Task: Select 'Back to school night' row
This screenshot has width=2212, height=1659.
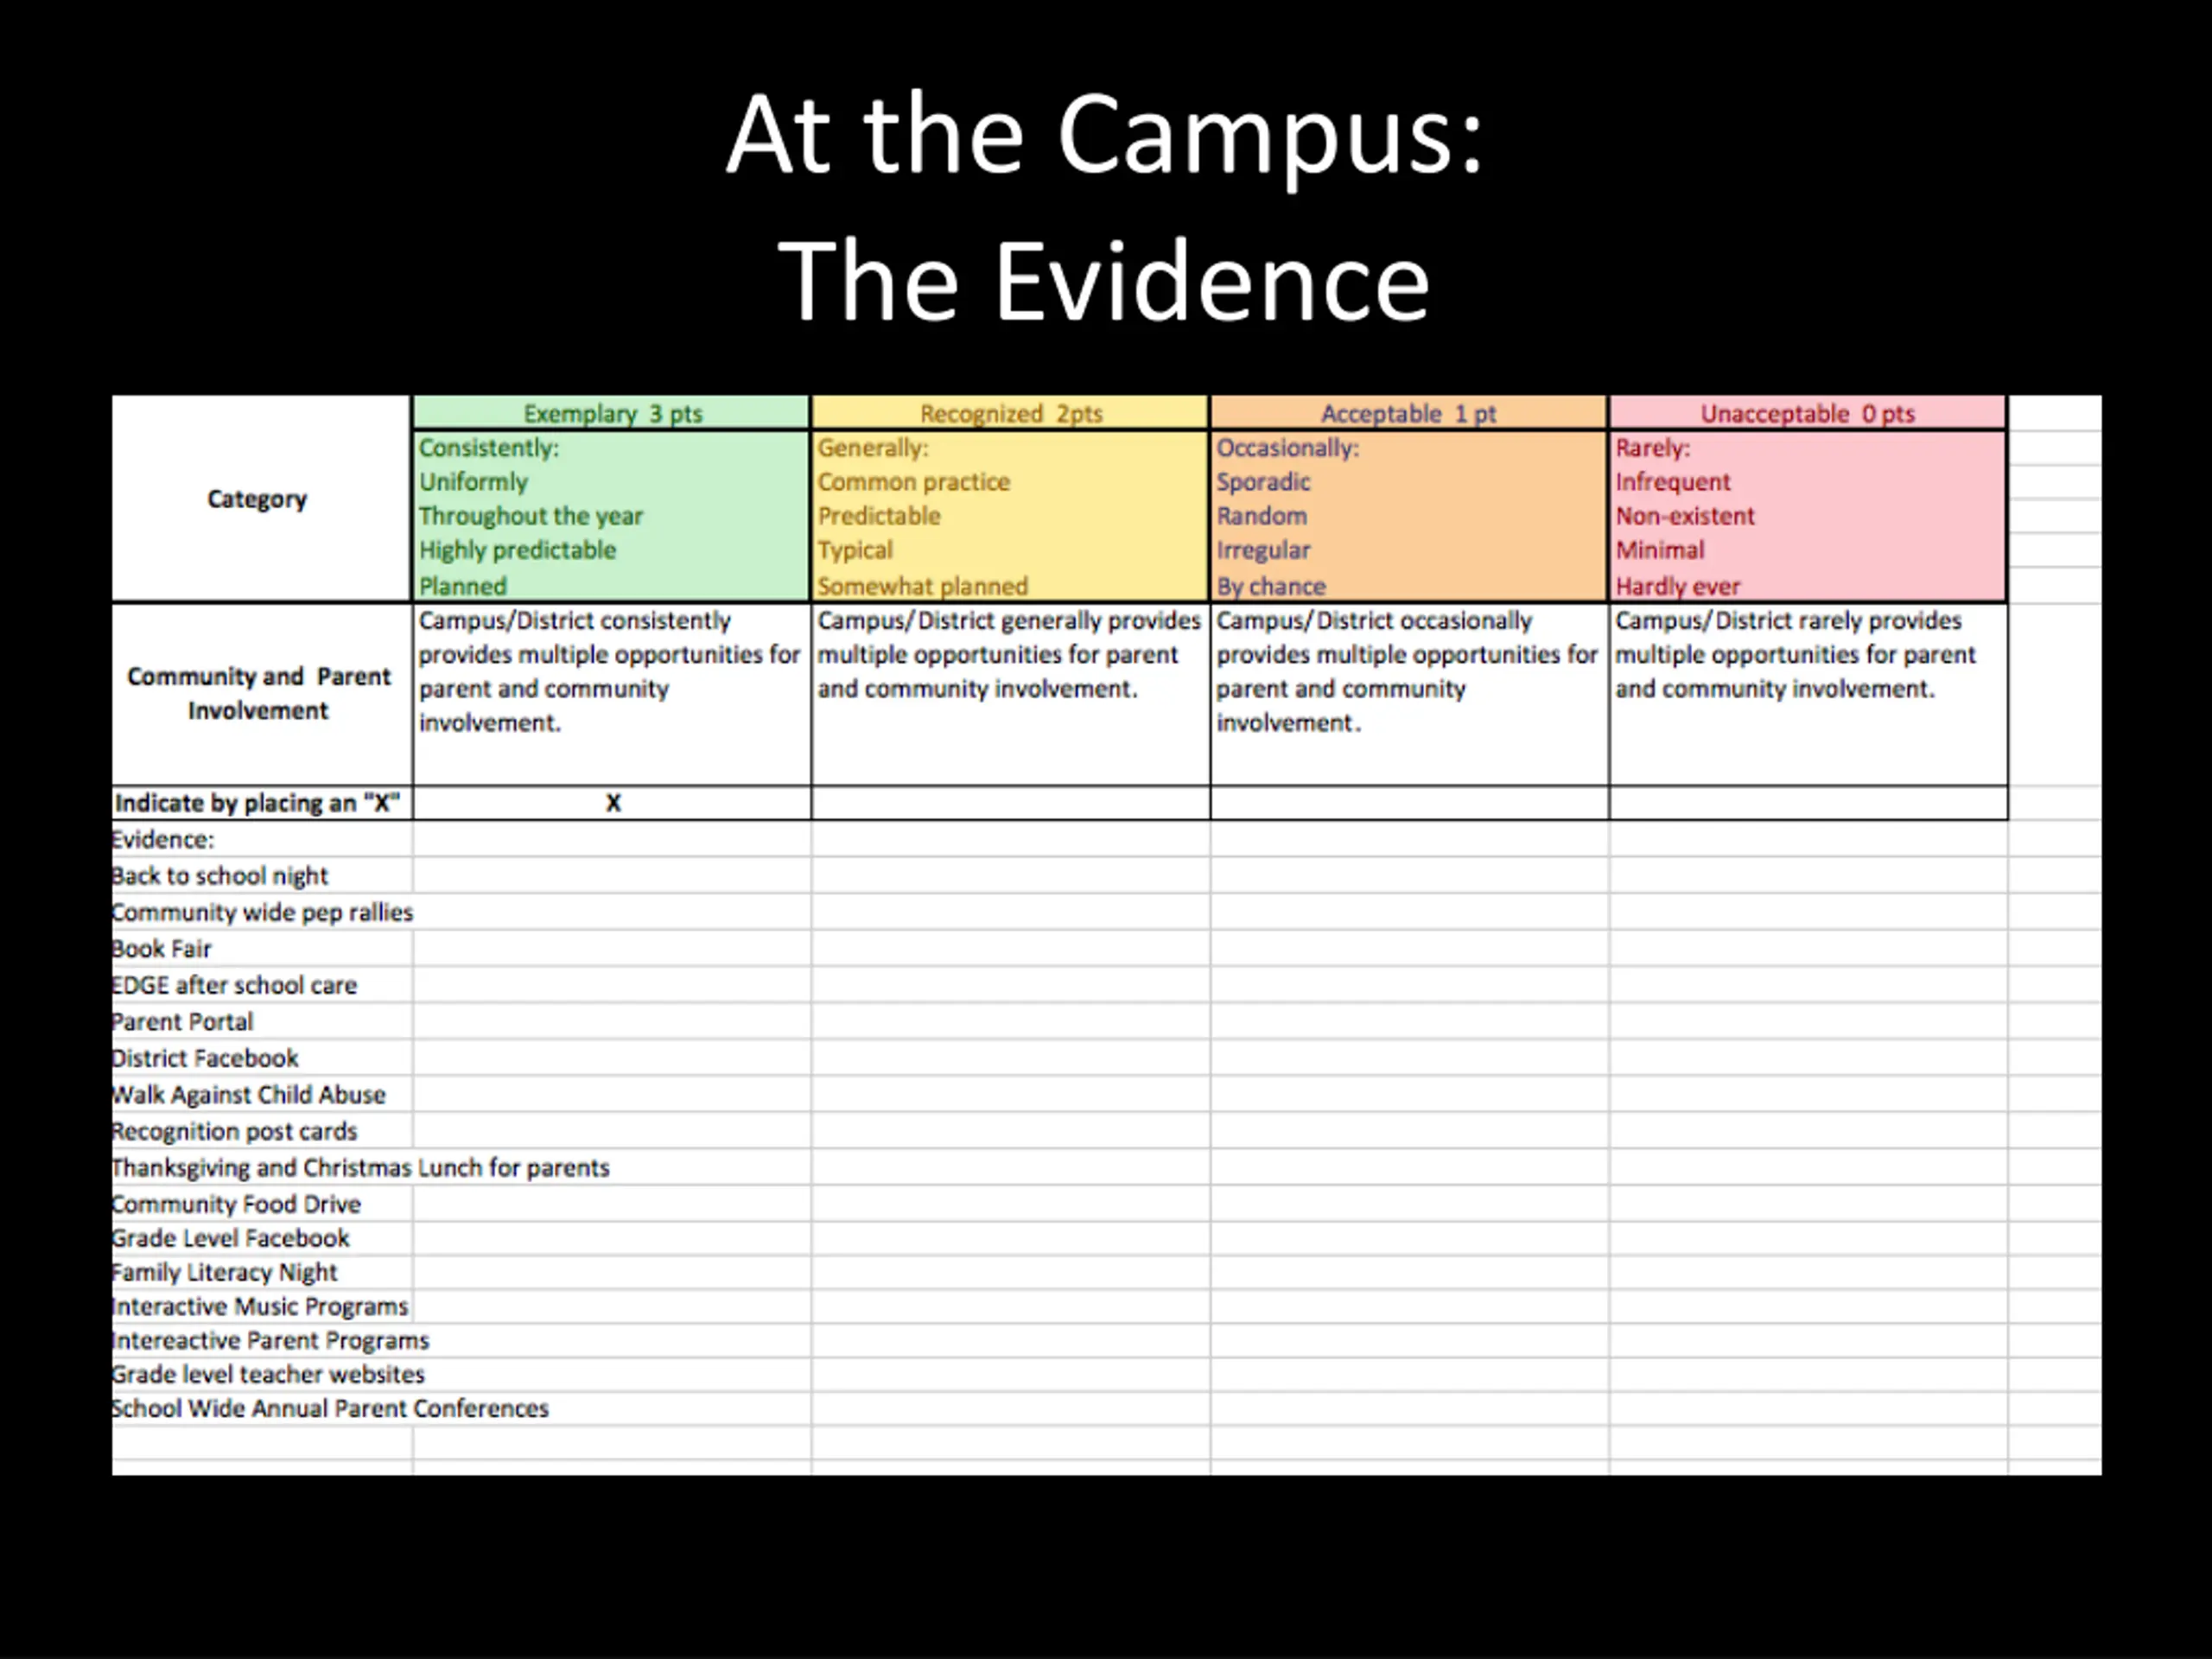Action: [219, 876]
